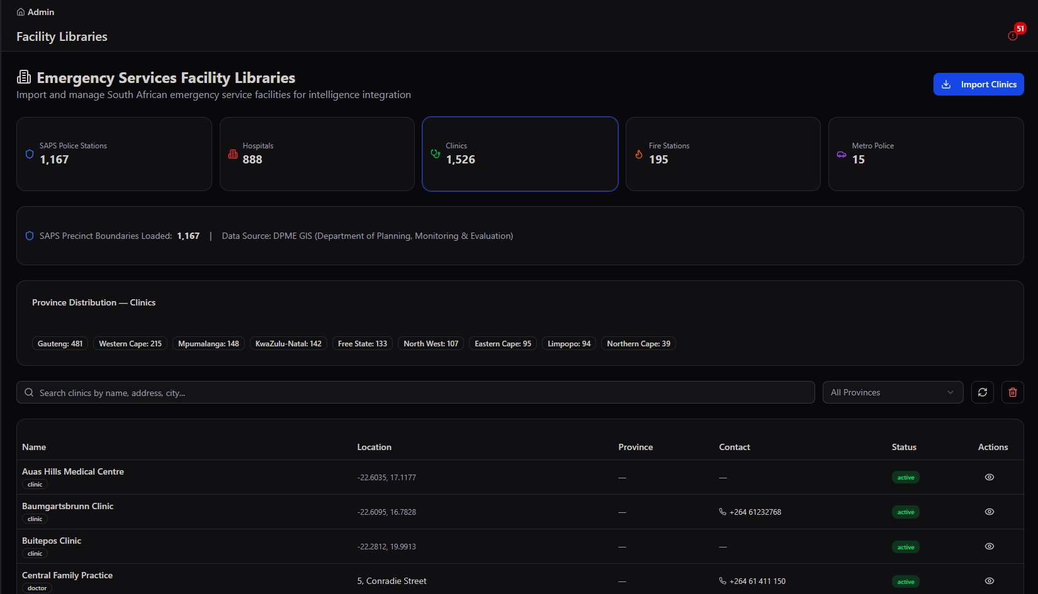This screenshot has width=1038, height=594.
Task: Click the Buitepos Clinic name
Action: [52, 541]
